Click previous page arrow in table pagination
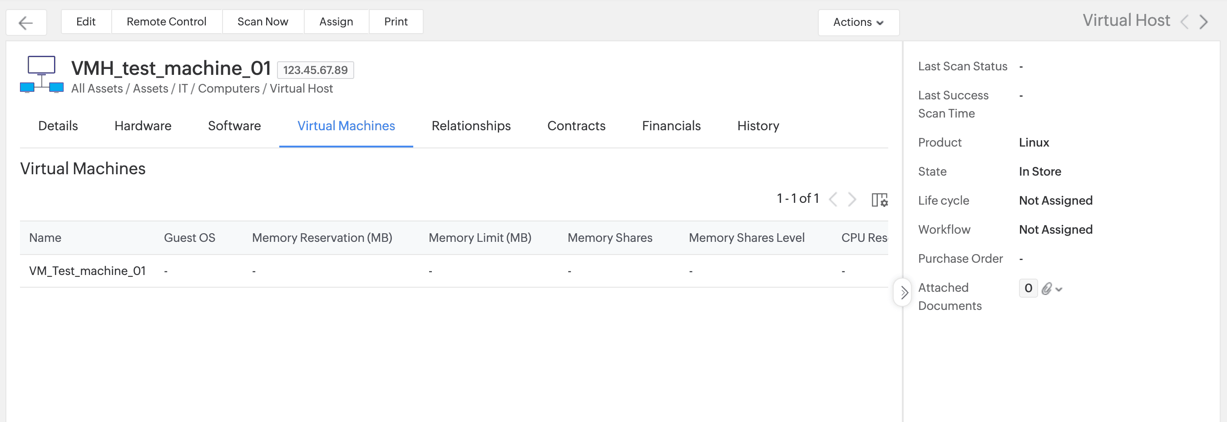This screenshot has height=422, width=1227. pos(833,199)
